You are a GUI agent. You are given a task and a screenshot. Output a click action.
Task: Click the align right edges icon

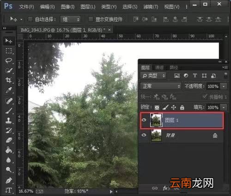click(x=184, y=19)
